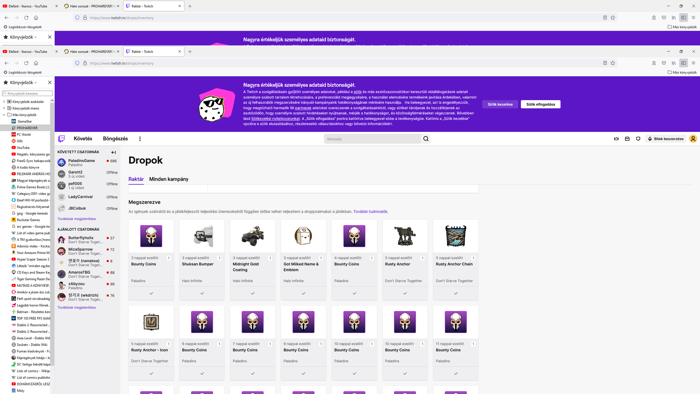700x394 pixels.
Task: Open the Butterflyholix channel avatar
Action: pyautogui.click(x=62, y=240)
